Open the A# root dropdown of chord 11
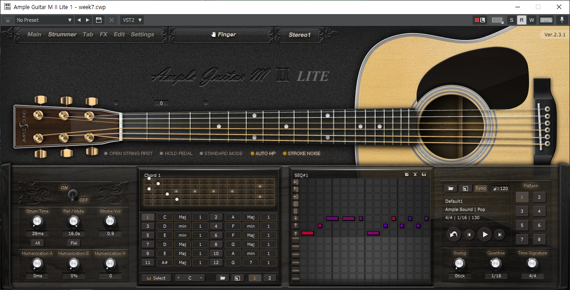This screenshot has height=290, width=570. [x=165, y=263]
